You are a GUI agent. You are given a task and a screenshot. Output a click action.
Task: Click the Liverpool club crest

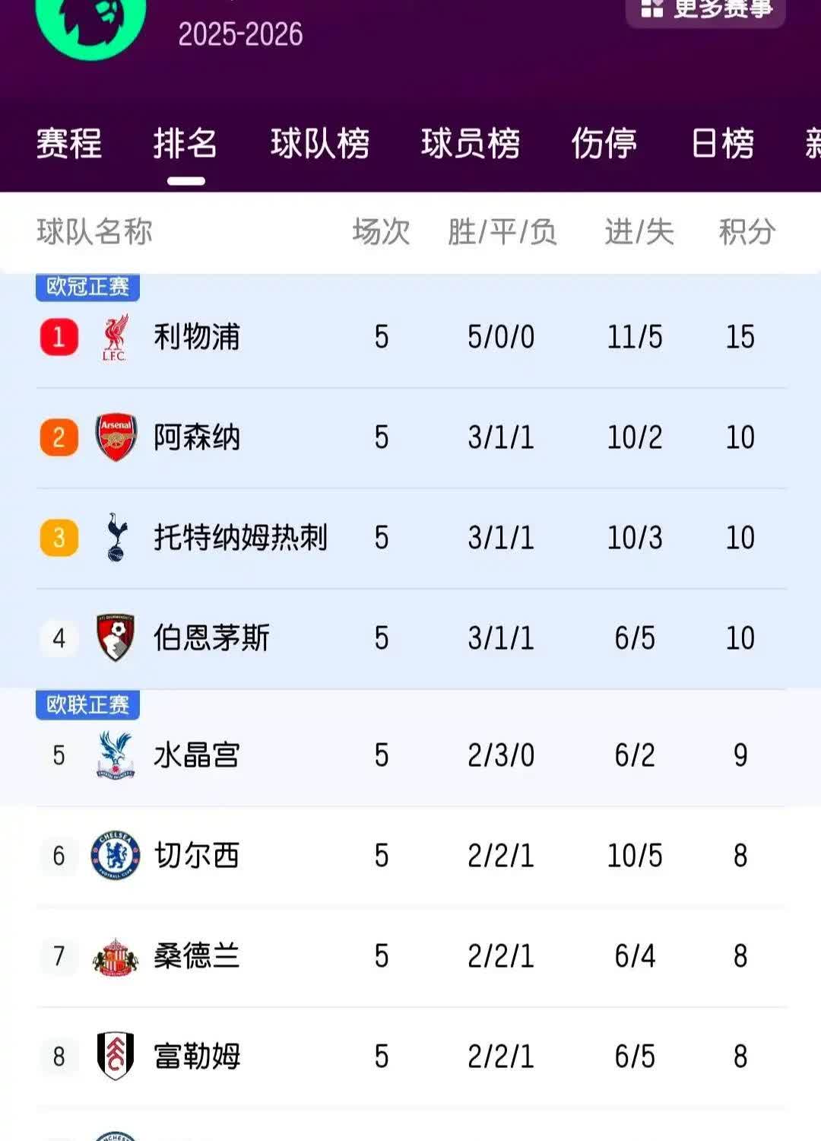pyautogui.click(x=115, y=337)
